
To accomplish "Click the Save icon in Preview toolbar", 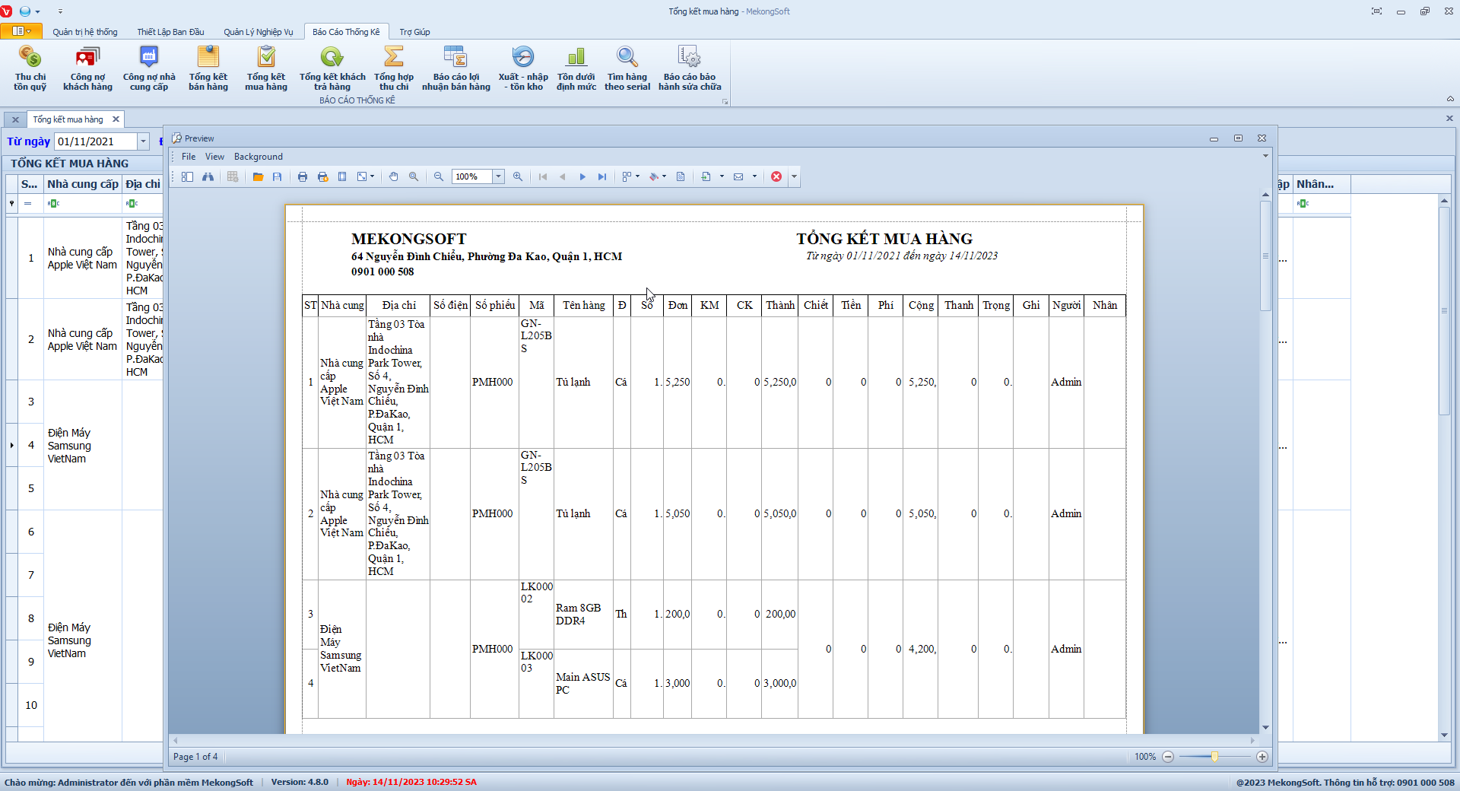I will [x=278, y=176].
